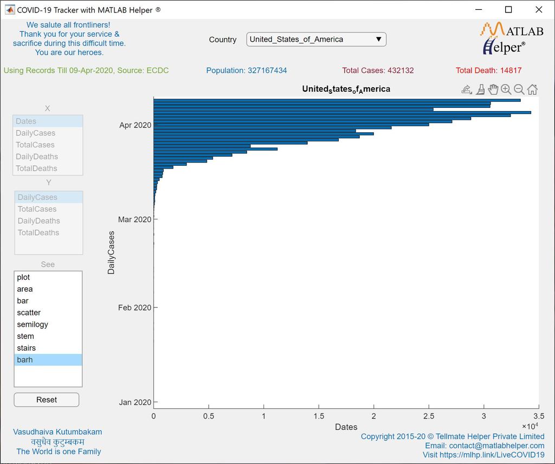Click the Zoom In magnifier icon
The height and width of the screenshot is (464, 555).
click(507, 89)
